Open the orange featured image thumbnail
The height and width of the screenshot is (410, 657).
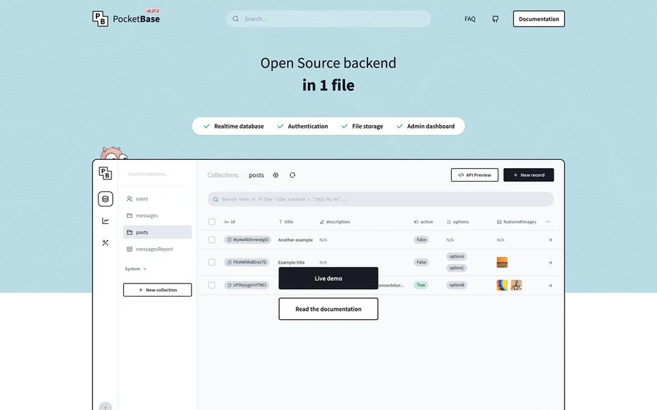502,262
